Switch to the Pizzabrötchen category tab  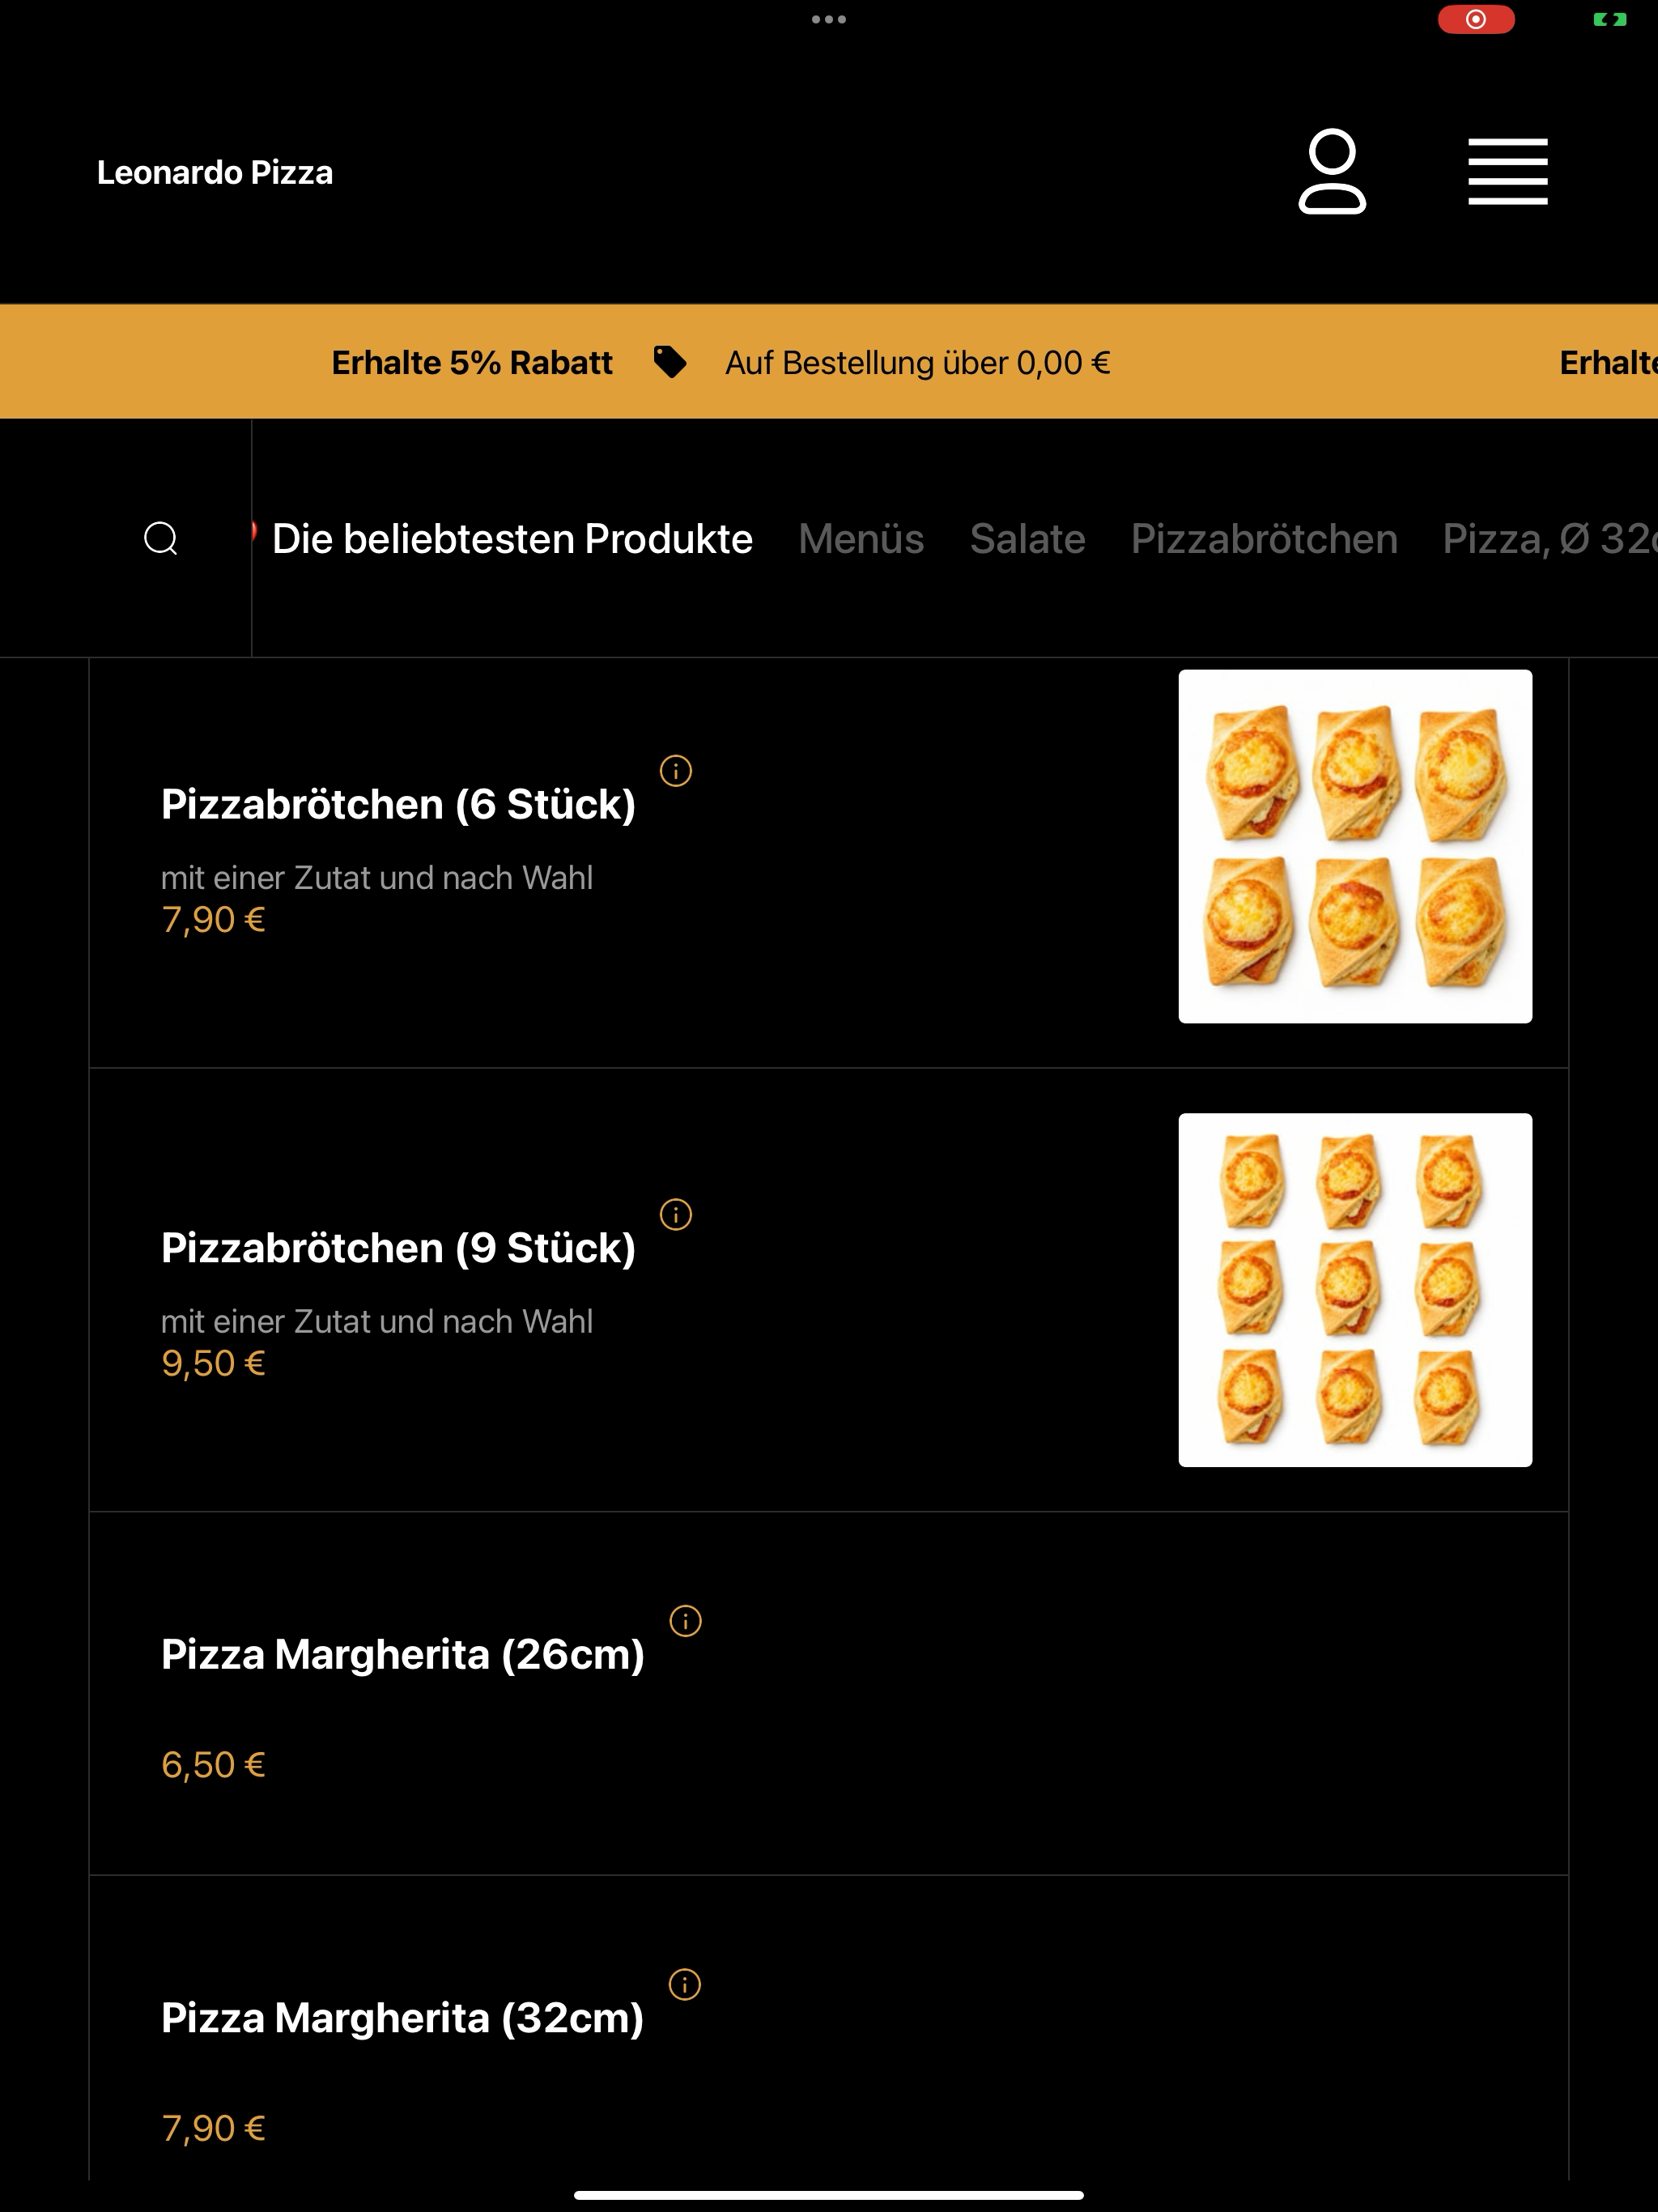pos(1264,538)
